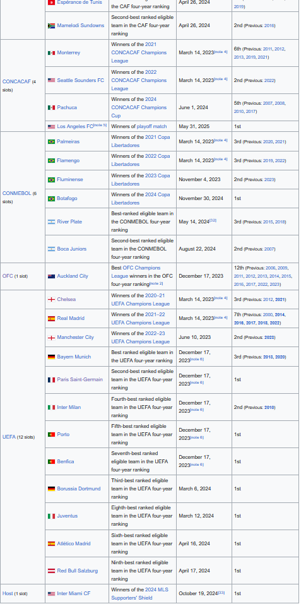Open the Fluminense team link

pos(69,179)
